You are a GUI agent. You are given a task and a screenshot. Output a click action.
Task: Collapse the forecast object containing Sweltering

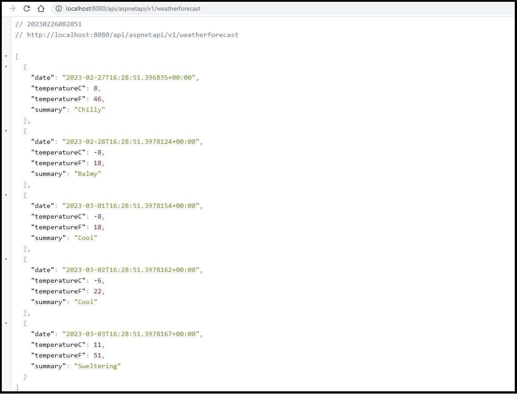click(x=6, y=323)
